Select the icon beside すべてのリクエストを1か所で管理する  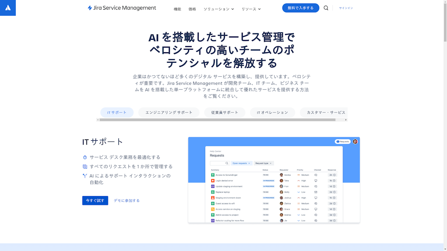click(85, 166)
